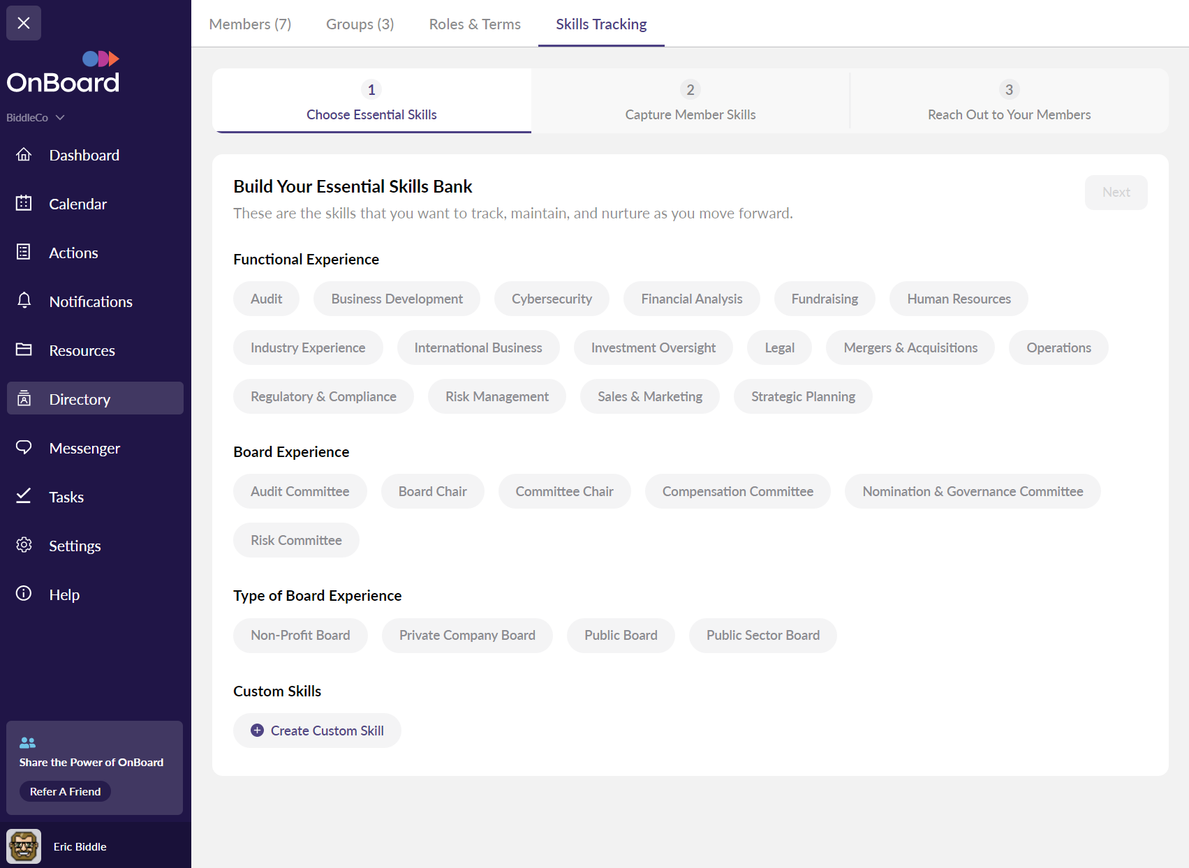
Task: Go to step 2 Capture Member Skills
Action: click(x=690, y=101)
